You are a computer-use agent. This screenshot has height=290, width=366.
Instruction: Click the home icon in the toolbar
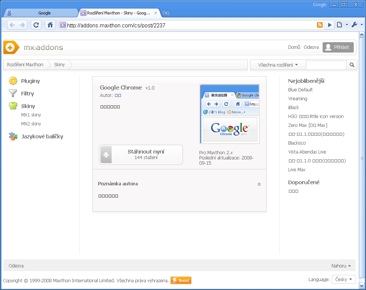point(50,24)
